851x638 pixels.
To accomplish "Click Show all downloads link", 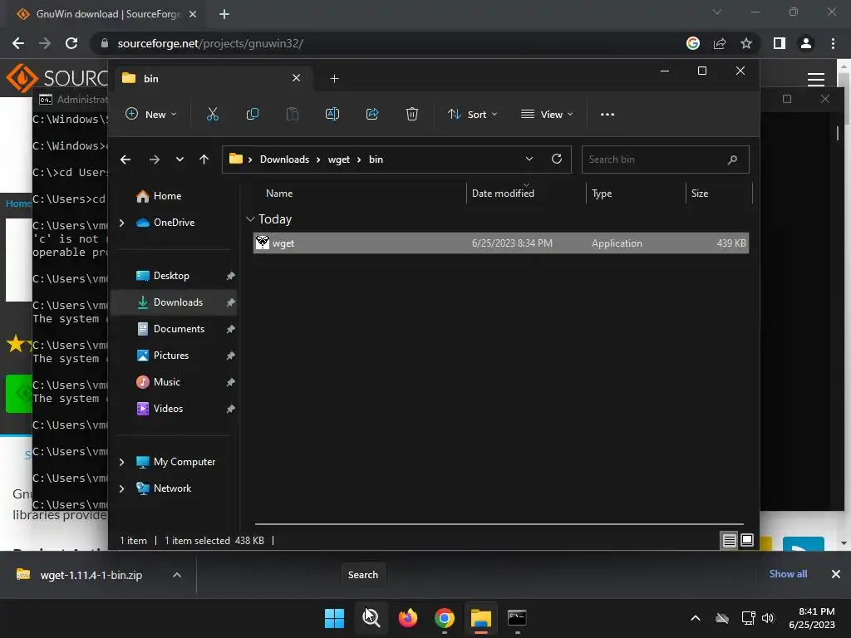I will click(x=788, y=574).
